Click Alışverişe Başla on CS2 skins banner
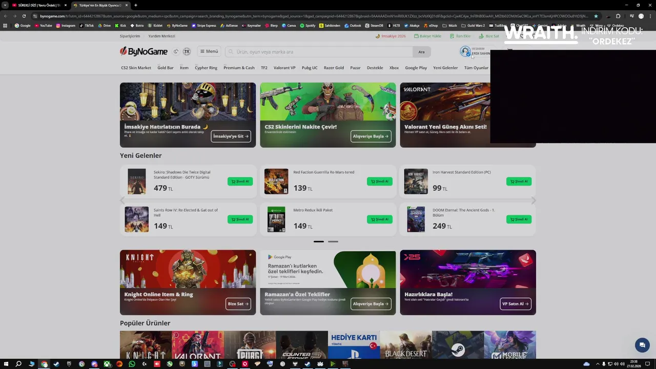The height and width of the screenshot is (369, 656). coord(371,136)
